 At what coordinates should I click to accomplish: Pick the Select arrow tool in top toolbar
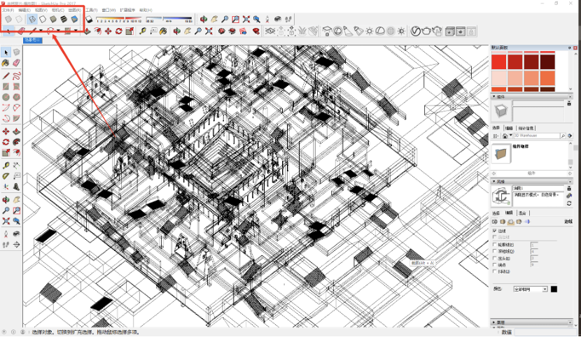8,31
